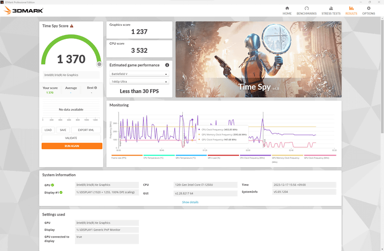384x251 pixels.
Task: Click the GPU connected to display true field
Action: pyautogui.click(x=107, y=239)
